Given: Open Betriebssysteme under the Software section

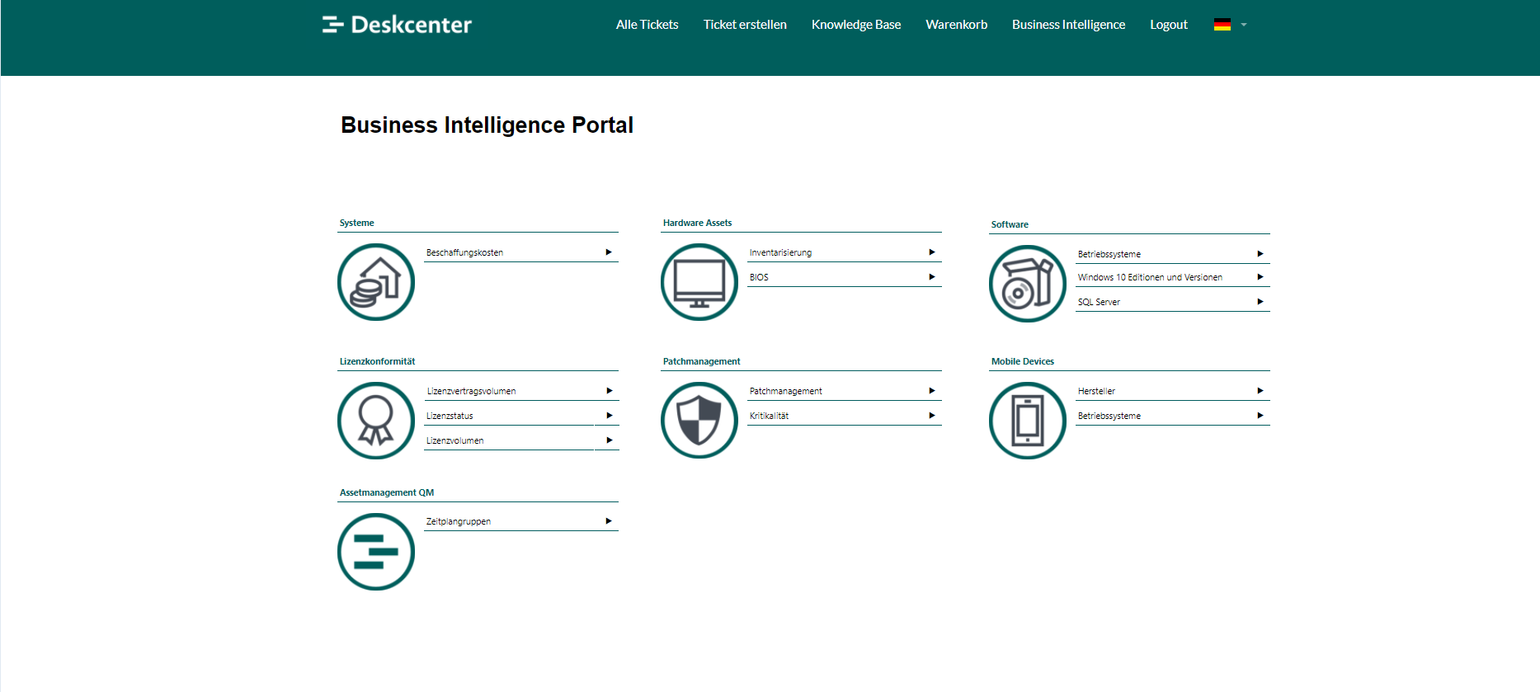Looking at the screenshot, I should coord(1109,254).
